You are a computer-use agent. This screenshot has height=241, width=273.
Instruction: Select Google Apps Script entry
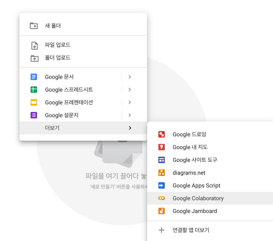click(210, 185)
